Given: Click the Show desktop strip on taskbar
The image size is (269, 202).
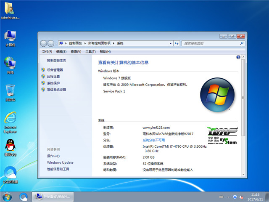Looking at the screenshot, I should click(x=267, y=197).
